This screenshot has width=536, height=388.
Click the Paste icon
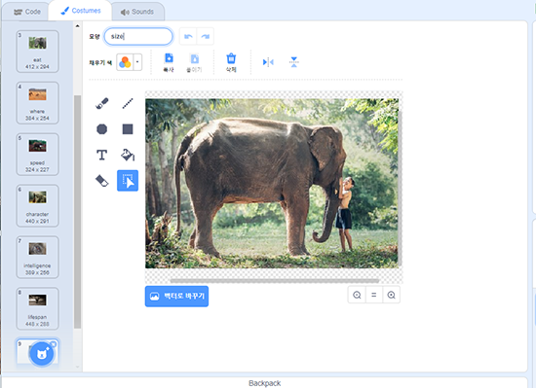pyautogui.click(x=194, y=63)
